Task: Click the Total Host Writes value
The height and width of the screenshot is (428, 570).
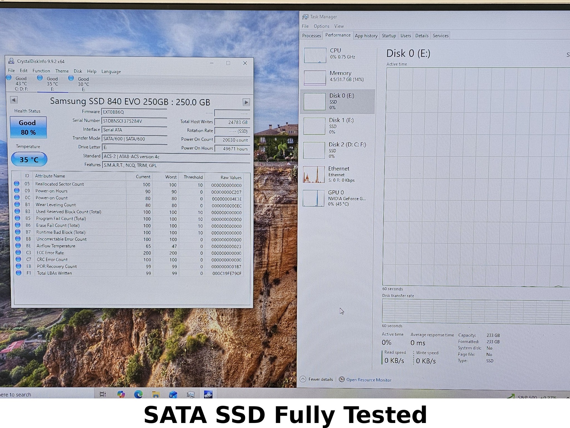Action: [232, 122]
